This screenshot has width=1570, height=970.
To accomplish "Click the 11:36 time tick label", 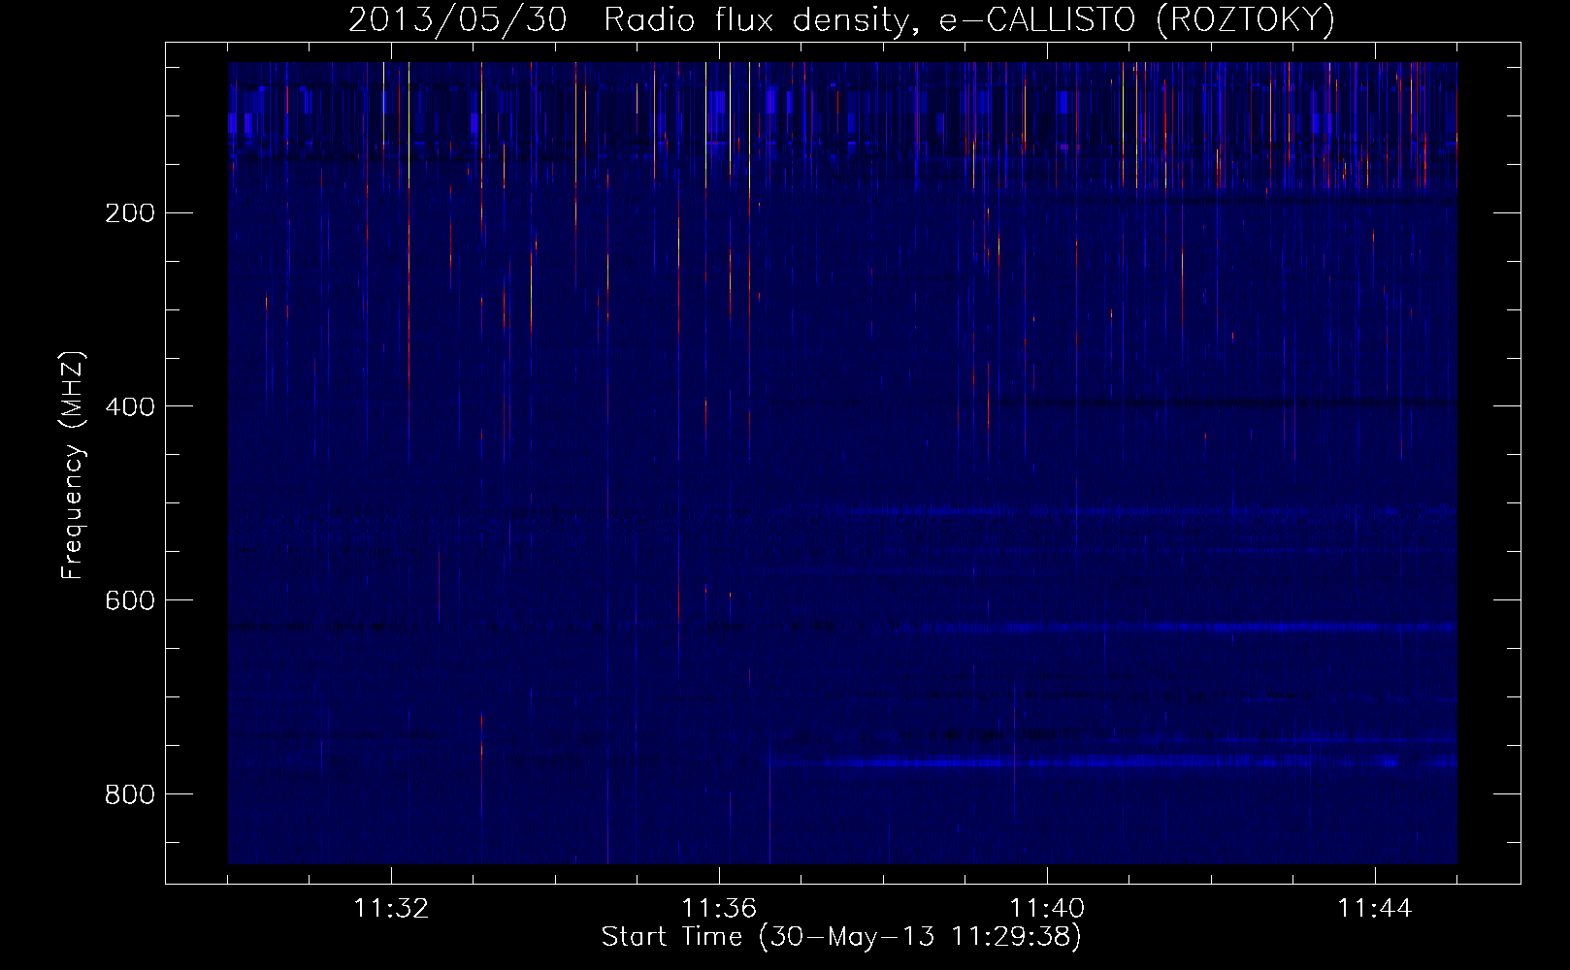I will 719,909.
